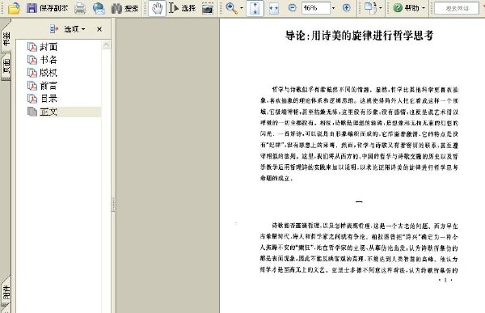
Task: Click the 封面 bookmark PDF icon
Action: [32, 47]
